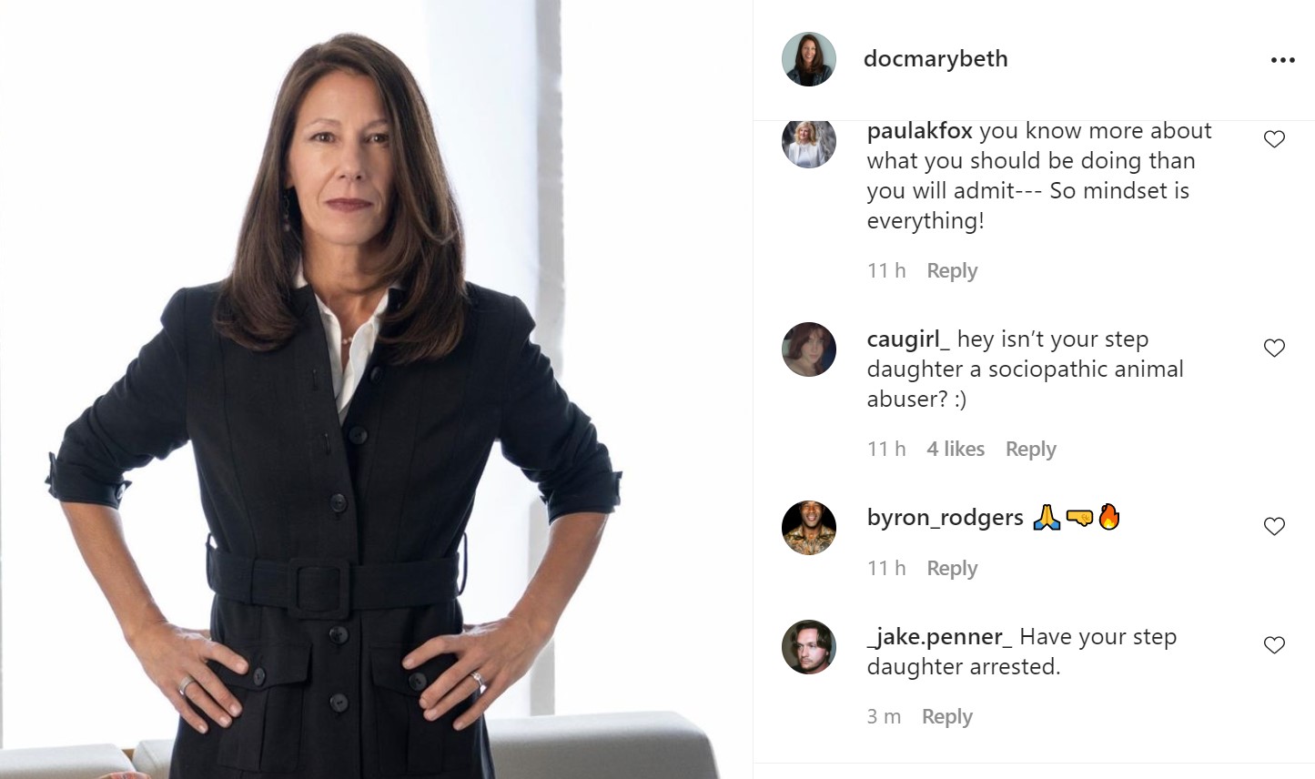This screenshot has width=1315, height=779.
Task: View caugirl_'s profile avatar
Action: pyautogui.click(x=809, y=349)
